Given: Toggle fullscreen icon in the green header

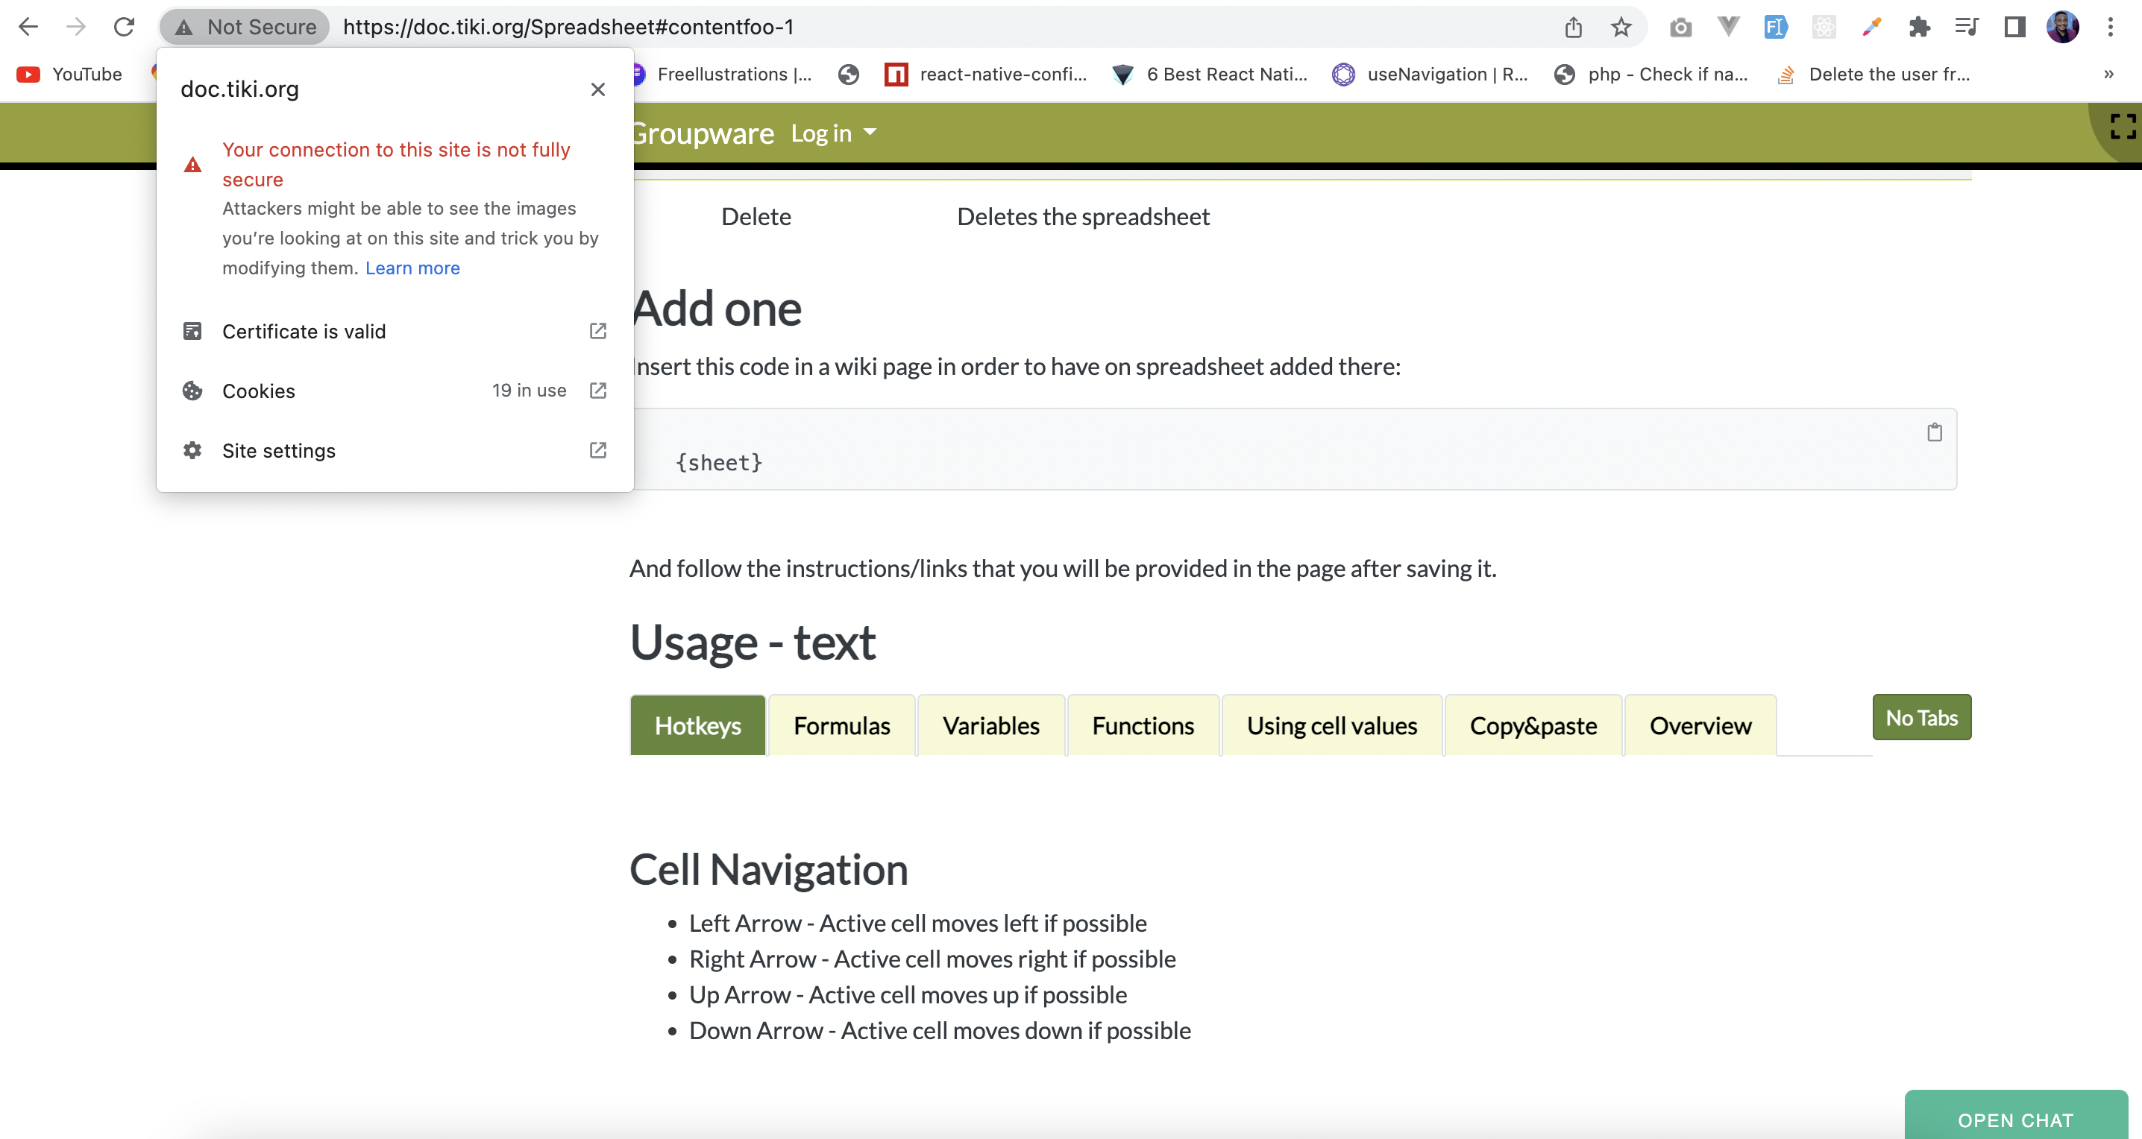Looking at the screenshot, I should (x=2123, y=126).
